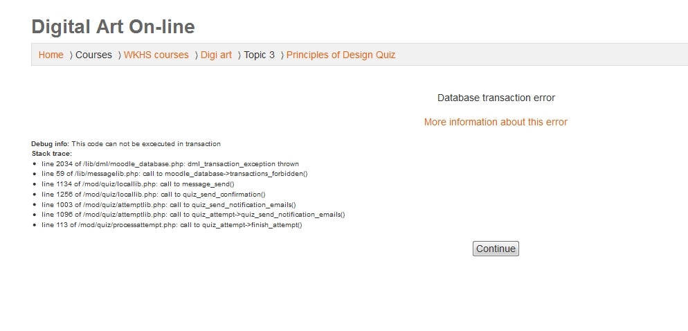Open More information about this error
The image size is (688, 331).
(x=496, y=122)
